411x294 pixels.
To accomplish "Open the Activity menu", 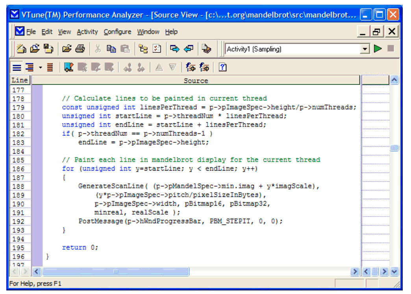I will (x=87, y=32).
